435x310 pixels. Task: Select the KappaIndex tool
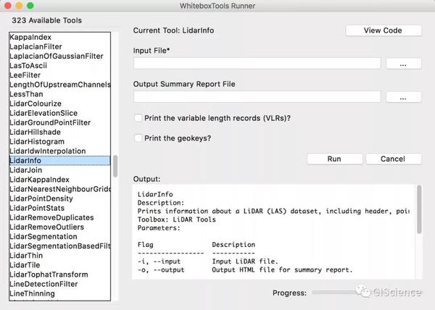[31, 37]
